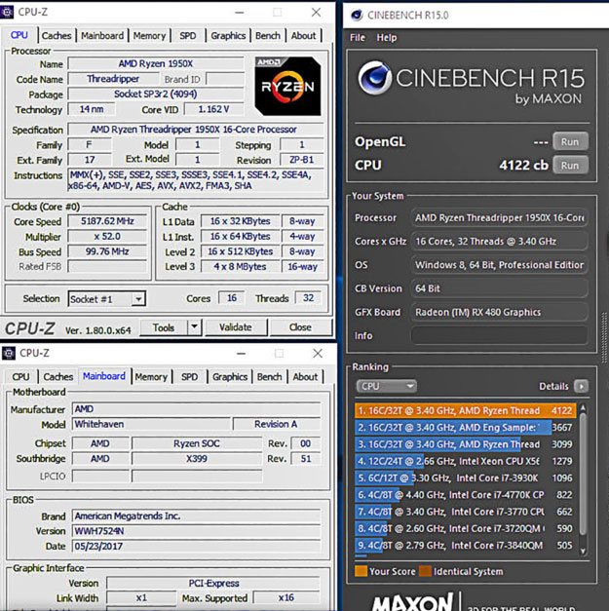
Task: Click the 1.162 V Core VID value
Action: (x=214, y=109)
